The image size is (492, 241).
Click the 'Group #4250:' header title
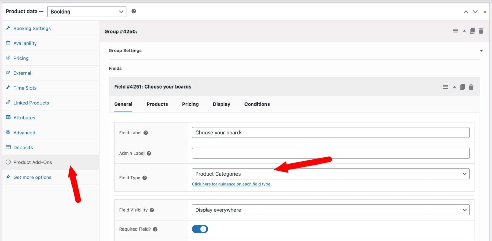click(x=121, y=31)
